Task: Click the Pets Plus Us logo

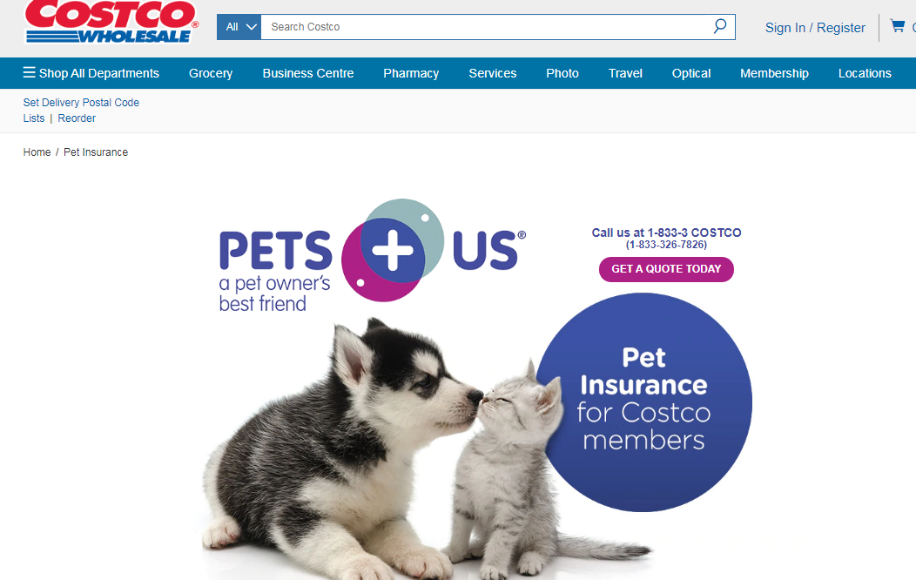Action: pyautogui.click(x=373, y=254)
